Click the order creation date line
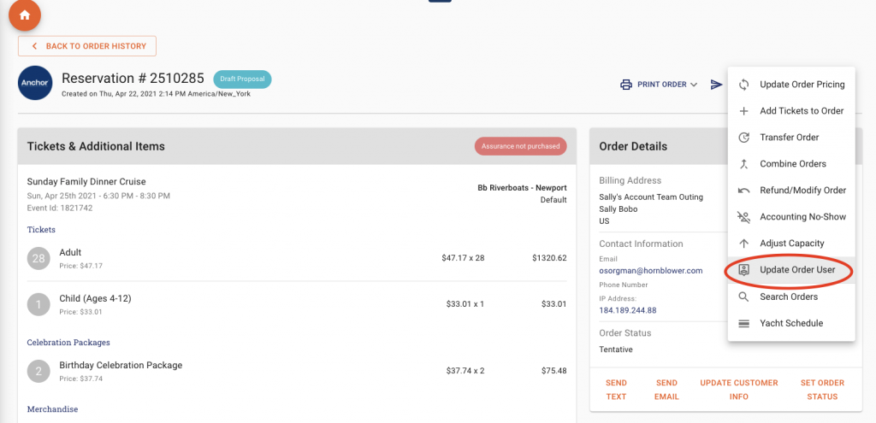 pos(156,94)
